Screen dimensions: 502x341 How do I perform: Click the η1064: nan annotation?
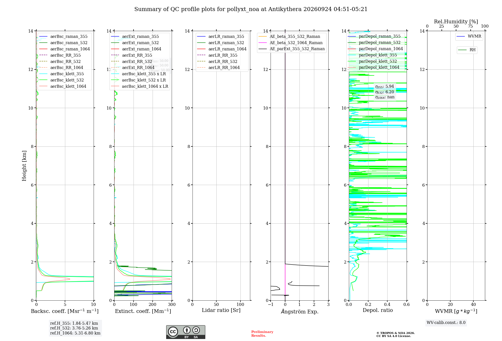pos(385,97)
